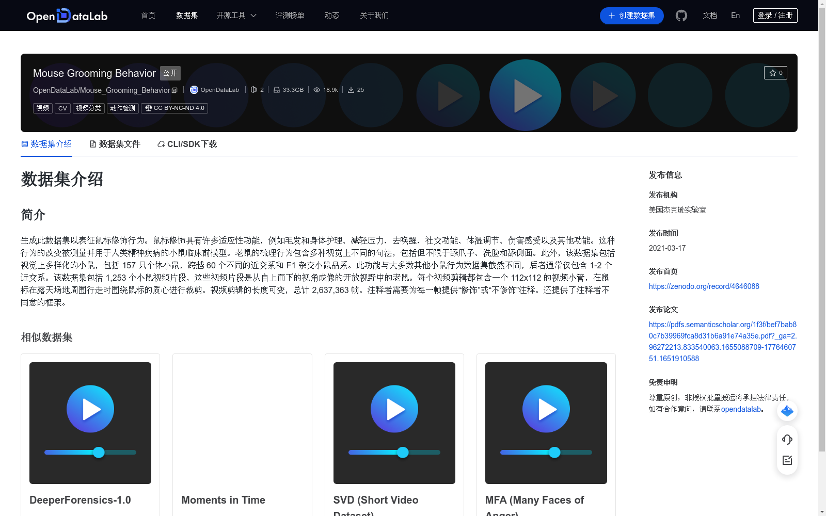This screenshot has height=516, width=826.
Task: Adjust the DeeperForensics-1.0 thumbnail slider knob
Action: pos(99,453)
